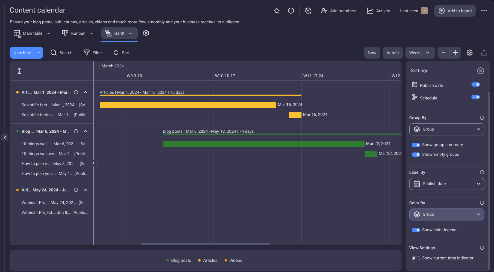The width and height of the screenshot is (494, 272).
Task: Click collapse all rows icon in Gantt header
Action: click(19, 71)
